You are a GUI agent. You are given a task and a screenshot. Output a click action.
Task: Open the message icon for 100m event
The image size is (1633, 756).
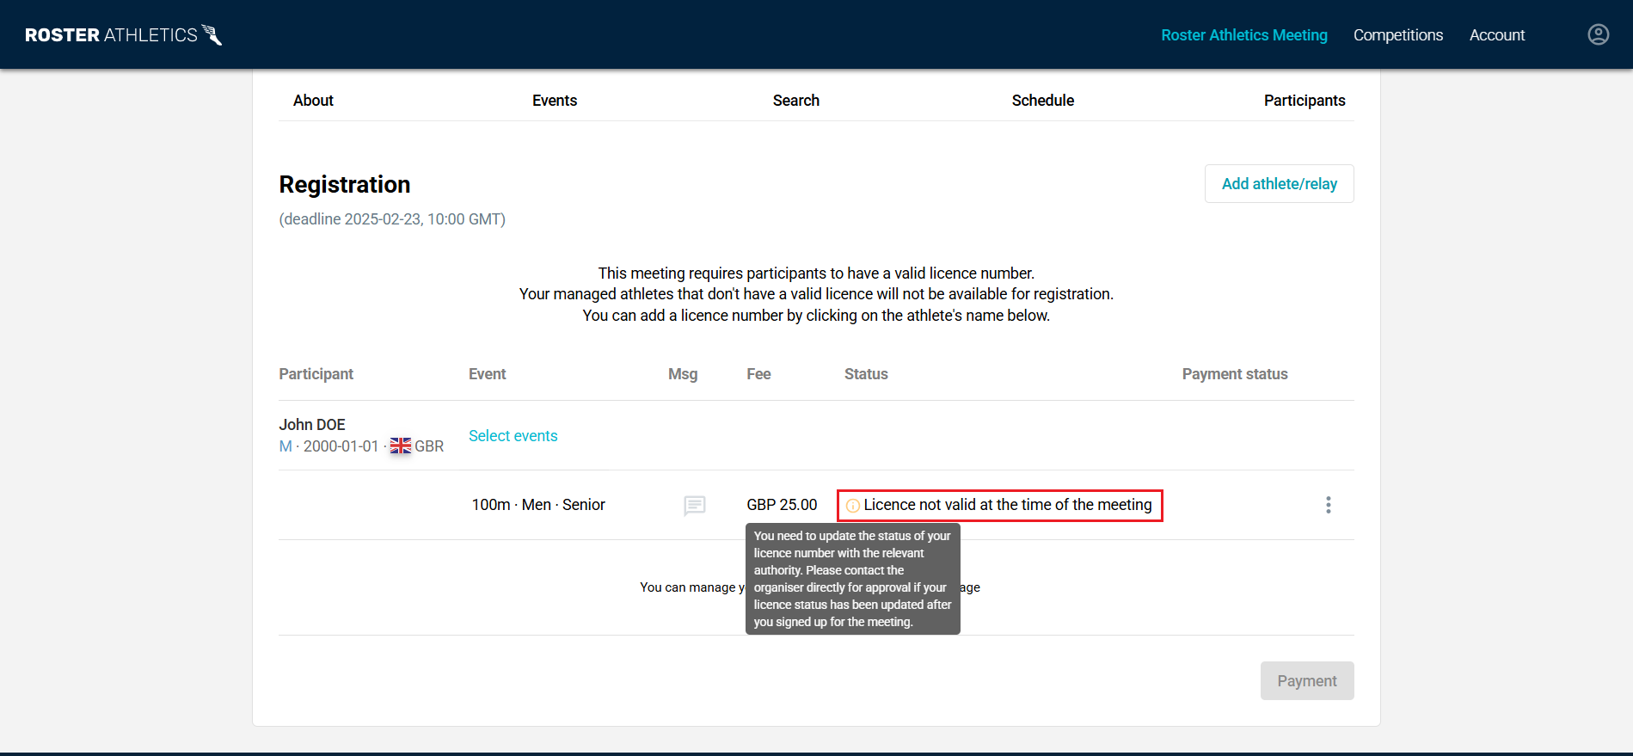click(x=695, y=505)
